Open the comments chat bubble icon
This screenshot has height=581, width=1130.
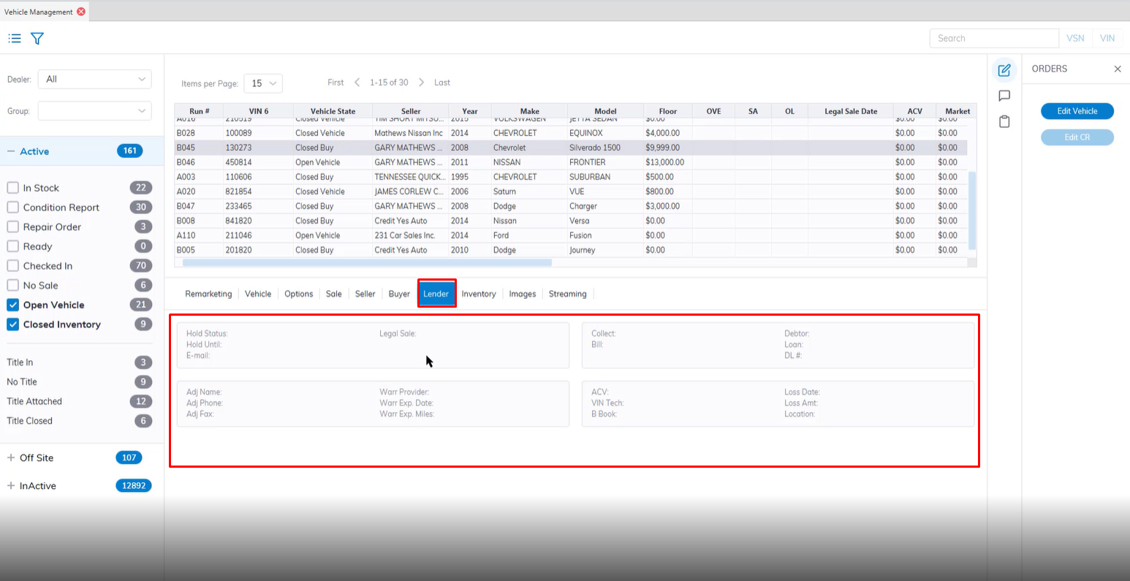1004,96
